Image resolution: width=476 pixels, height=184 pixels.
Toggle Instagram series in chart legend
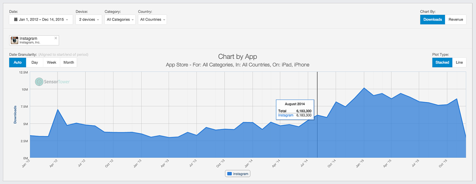[x=238, y=174]
